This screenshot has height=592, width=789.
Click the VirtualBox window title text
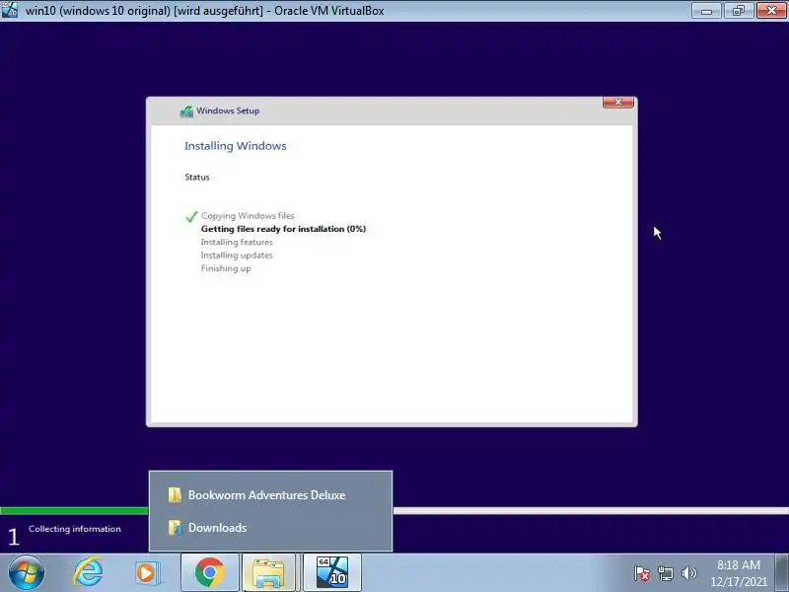(205, 11)
